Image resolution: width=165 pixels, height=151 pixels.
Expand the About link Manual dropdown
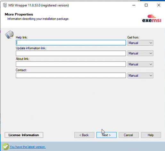click(140, 64)
